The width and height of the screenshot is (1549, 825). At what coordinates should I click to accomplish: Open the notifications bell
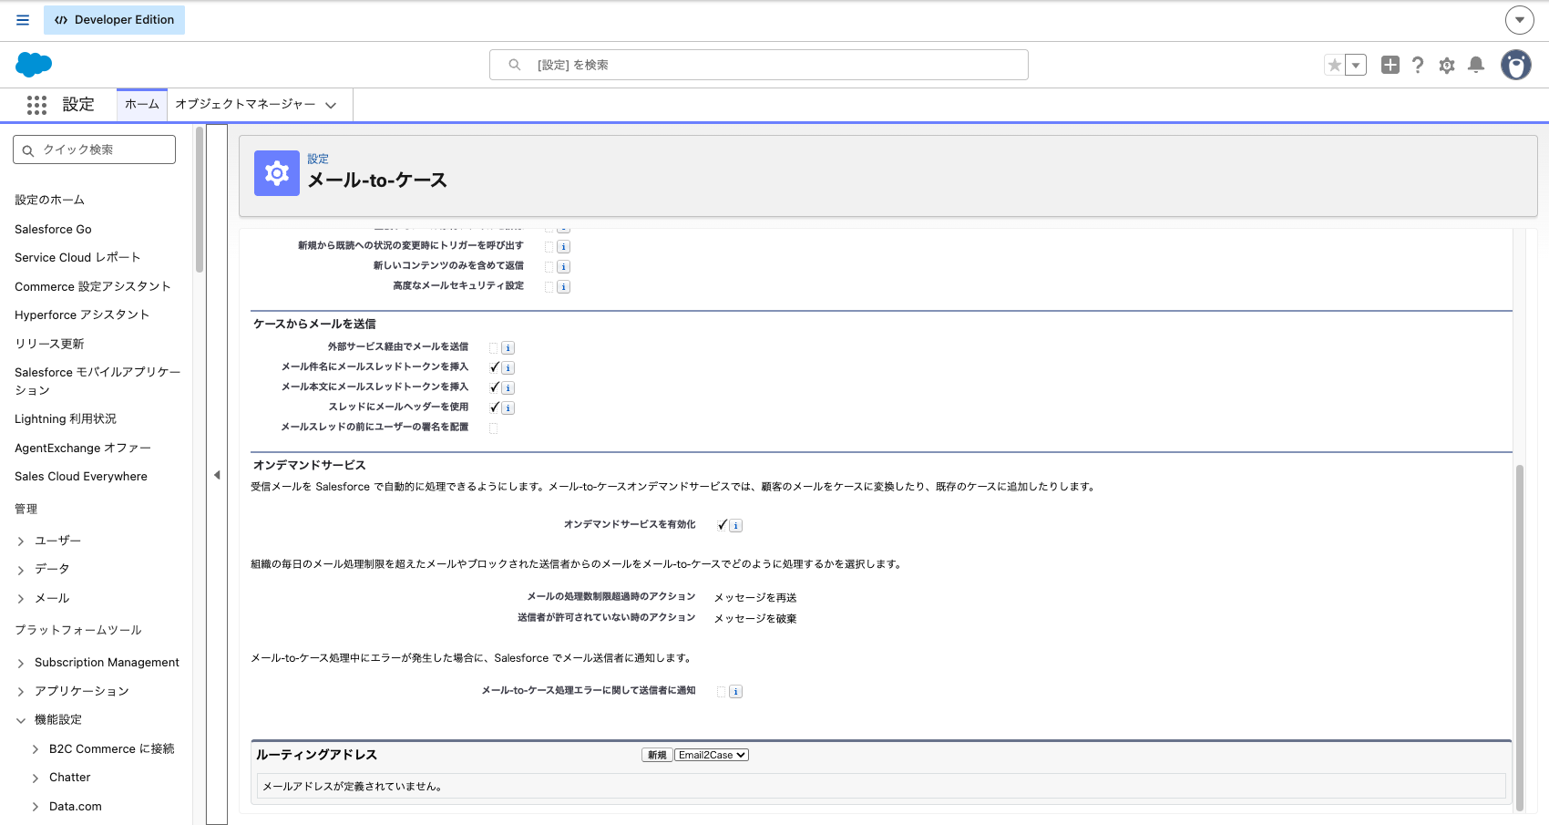1476,65
